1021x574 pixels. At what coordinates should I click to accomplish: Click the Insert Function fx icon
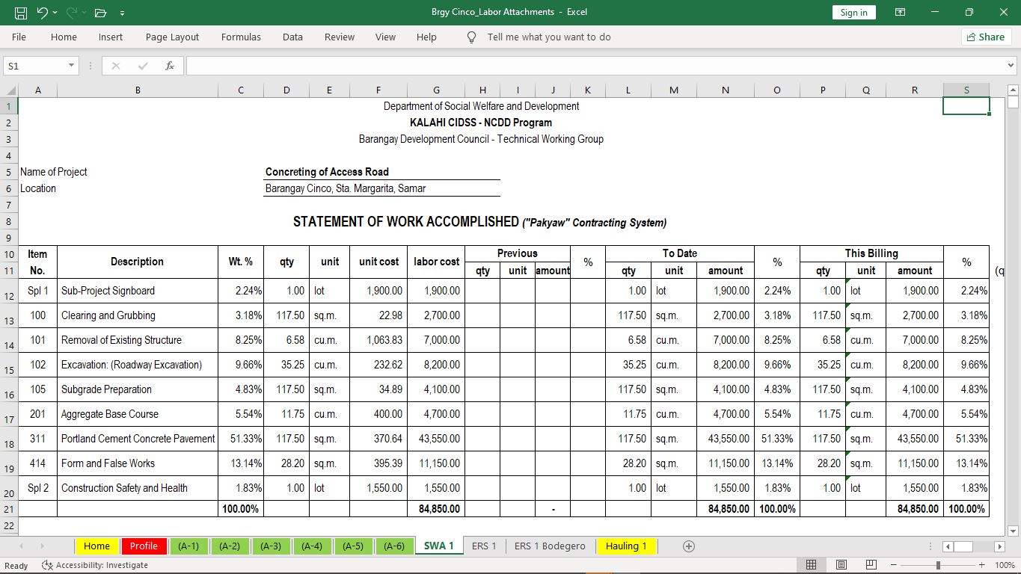(170, 66)
